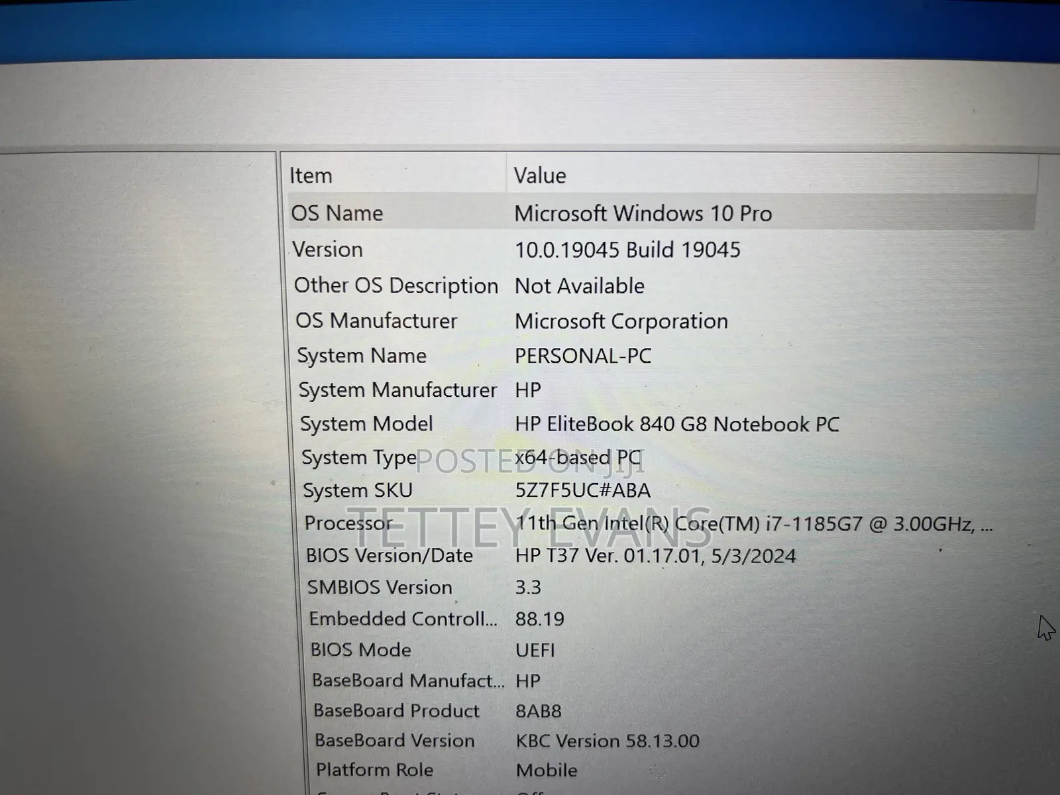Select the OS Name row label

337,213
